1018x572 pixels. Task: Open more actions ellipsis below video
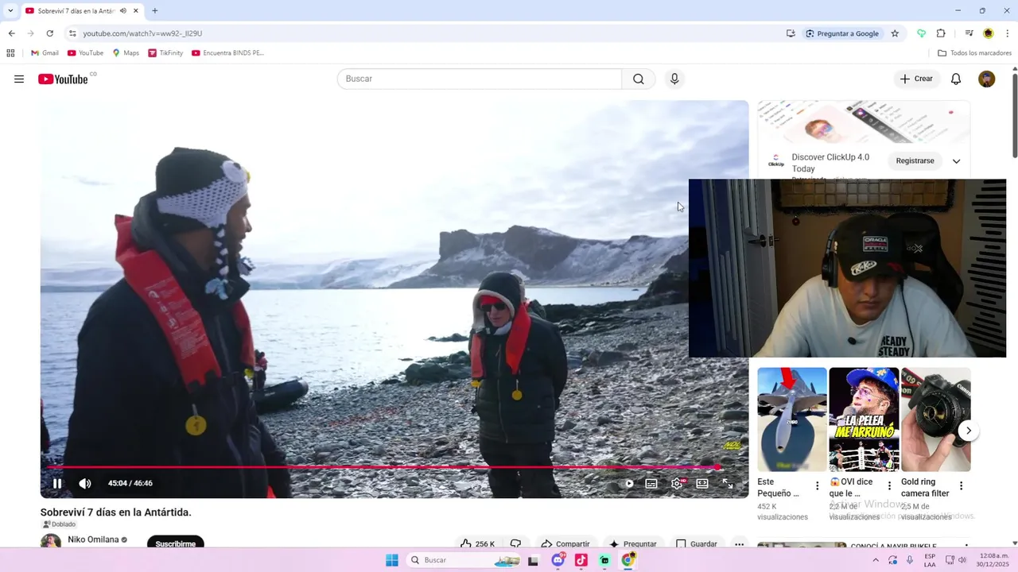740,544
